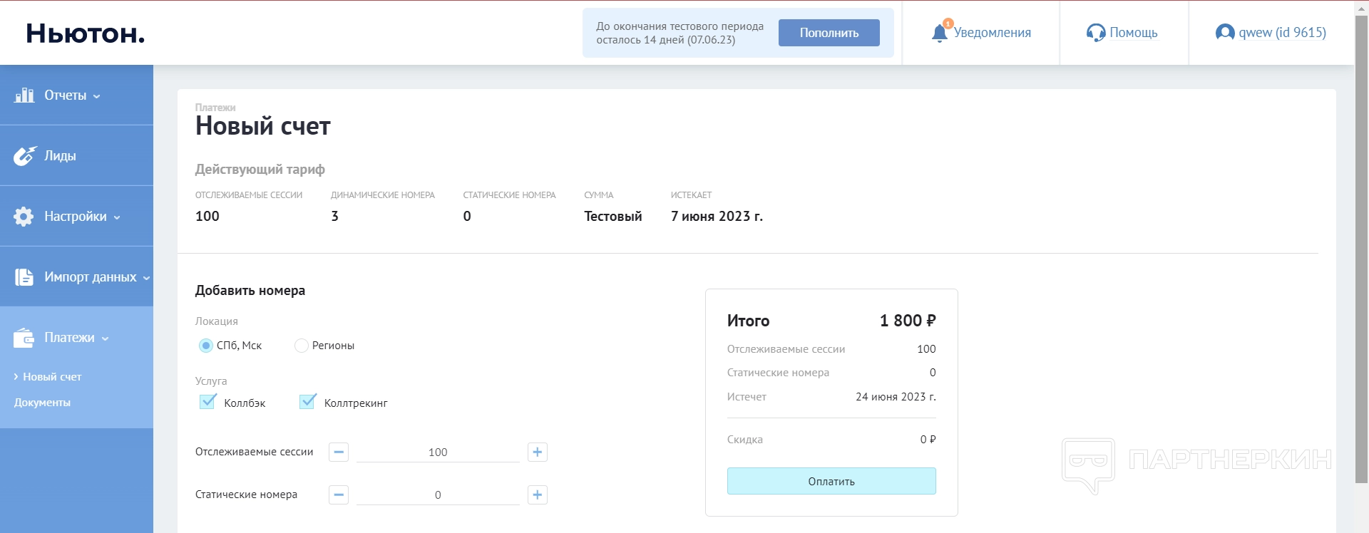
Task: Click the Data import document icon
Action: (24, 277)
